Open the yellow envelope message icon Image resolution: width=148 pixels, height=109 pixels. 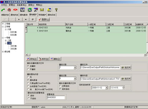[42, 10]
